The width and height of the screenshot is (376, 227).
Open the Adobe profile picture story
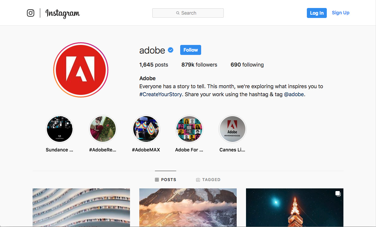pos(81,70)
